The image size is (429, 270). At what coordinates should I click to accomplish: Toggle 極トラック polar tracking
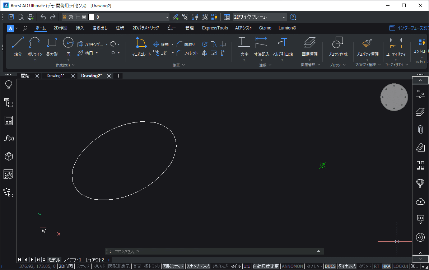tap(152, 266)
